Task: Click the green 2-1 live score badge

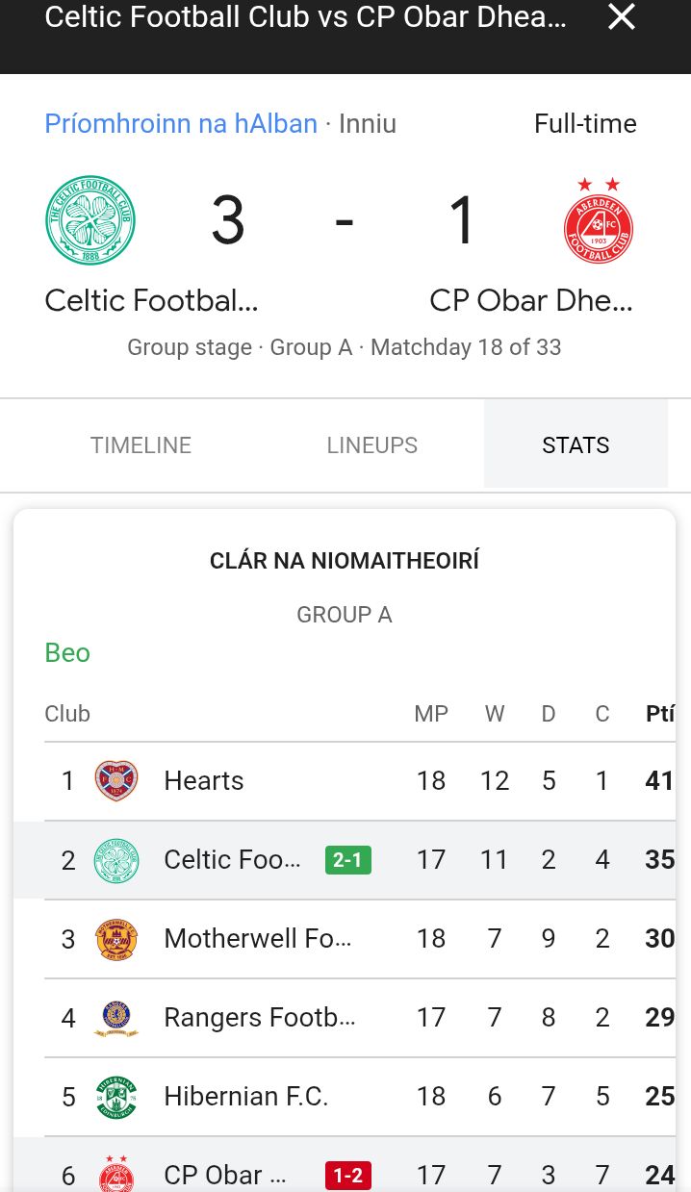Action: [348, 859]
